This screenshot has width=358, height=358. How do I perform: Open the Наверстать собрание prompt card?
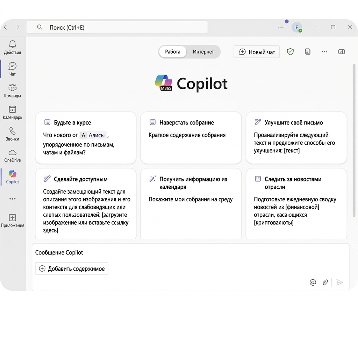point(191,138)
